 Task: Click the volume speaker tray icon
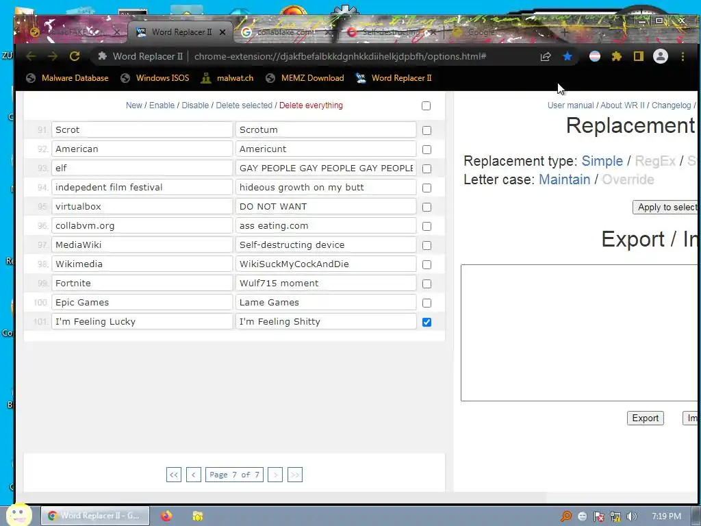pyautogui.click(x=631, y=516)
